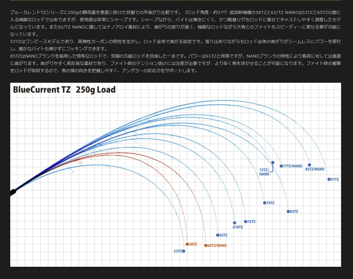Click the blue dot above 610TZ
Image resolution: width=353 pixels, height=279 pixels.
234,223
